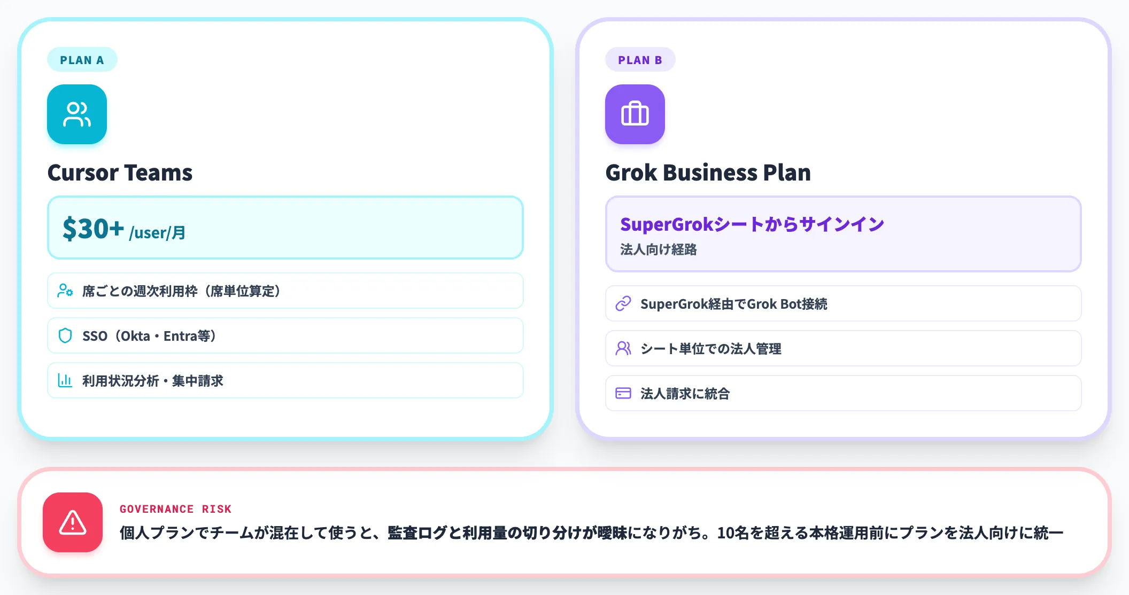This screenshot has height=595, width=1129.
Task: Click the GOVERNANCE RISK label
Action: [176, 509]
